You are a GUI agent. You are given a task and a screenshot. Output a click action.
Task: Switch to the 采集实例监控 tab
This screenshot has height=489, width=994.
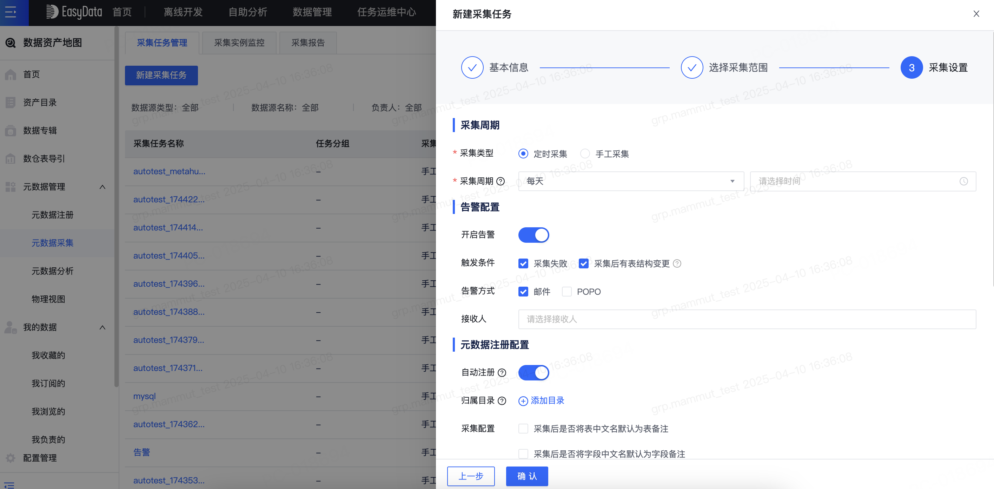click(239, 43)
